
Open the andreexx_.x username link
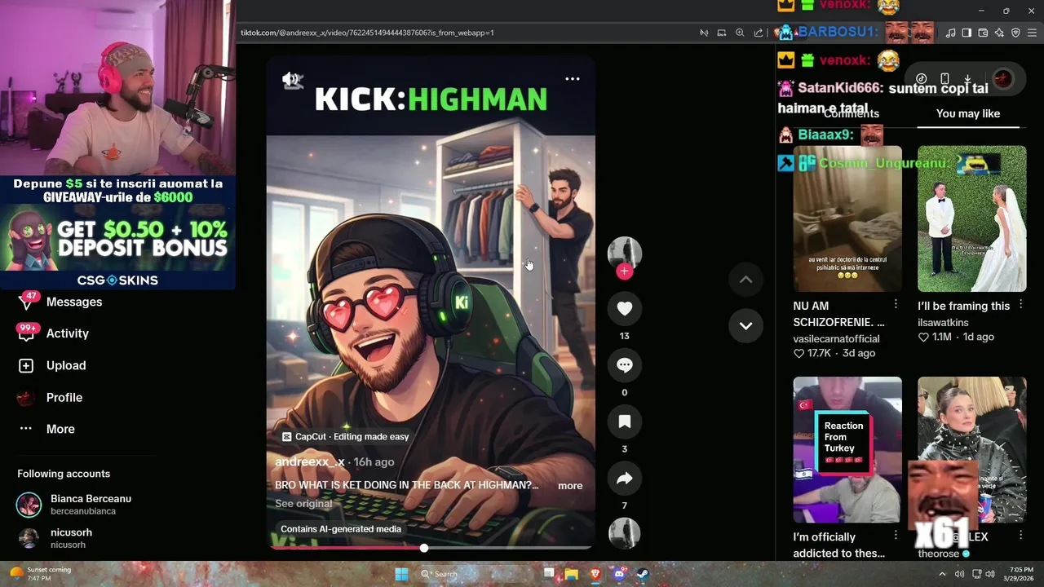click(310, 461)
